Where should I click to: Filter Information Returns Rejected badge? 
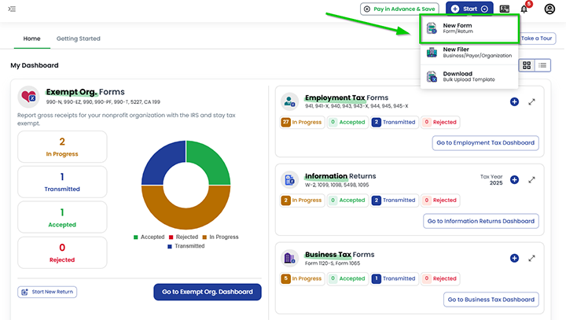pos(440,200)
